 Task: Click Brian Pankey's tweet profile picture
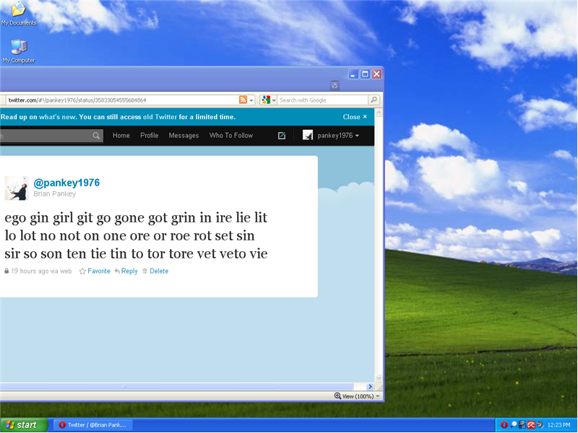click(x=17, y=188)
